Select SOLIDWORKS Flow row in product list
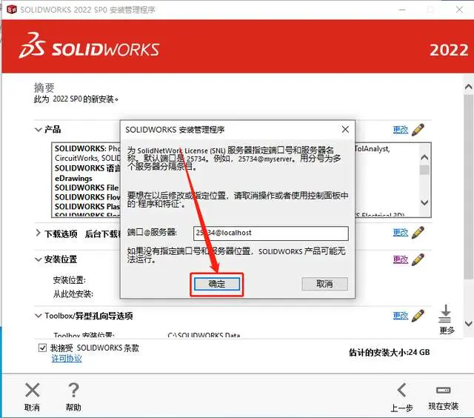The height and width of the screenshot is (418, 474). coord(87,197)
